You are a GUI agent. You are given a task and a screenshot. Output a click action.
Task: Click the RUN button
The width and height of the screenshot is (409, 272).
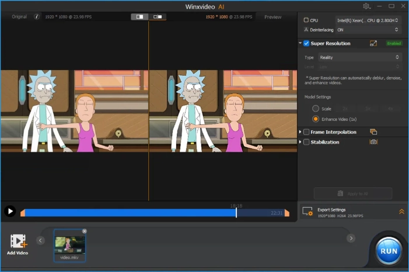coord(389,251)
